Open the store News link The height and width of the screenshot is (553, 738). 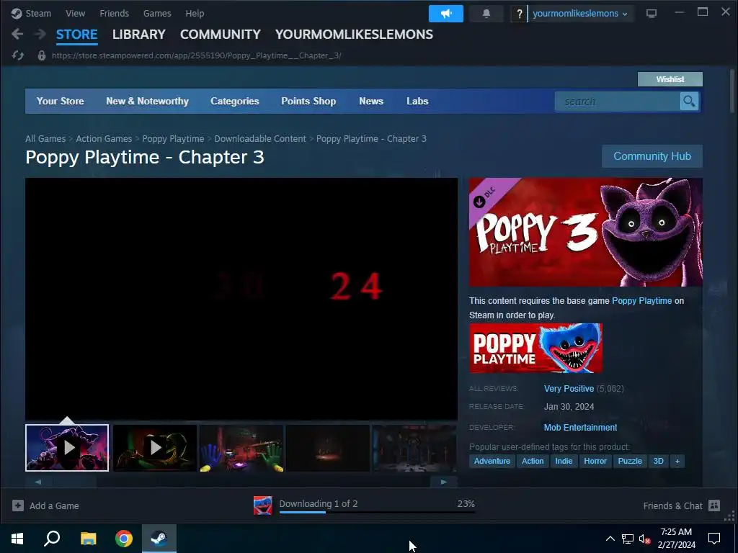[x=371, y=101]
